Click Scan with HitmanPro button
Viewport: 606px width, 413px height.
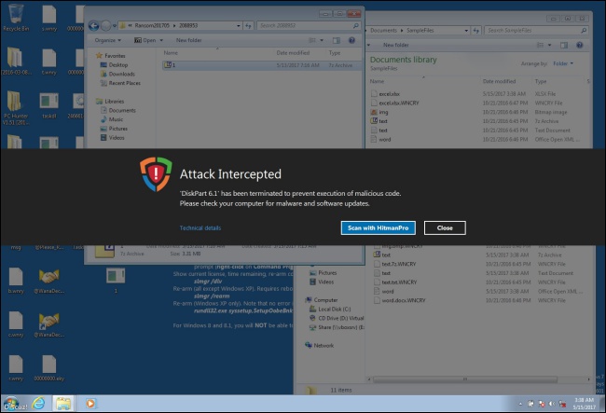378,227
